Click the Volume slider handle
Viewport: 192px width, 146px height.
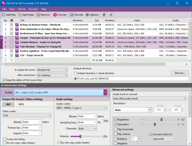click(x=80, y=136)
